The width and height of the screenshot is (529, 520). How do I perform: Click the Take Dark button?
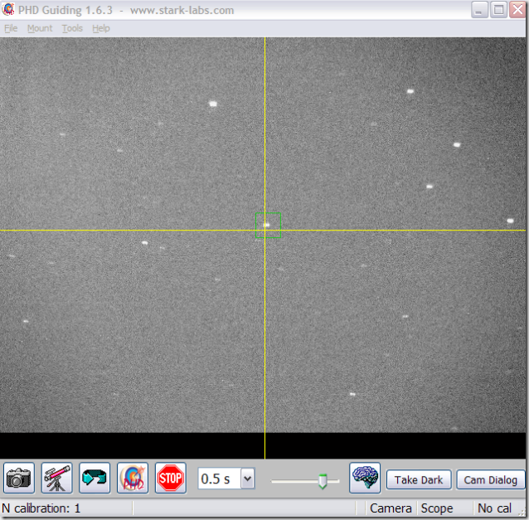419,479
